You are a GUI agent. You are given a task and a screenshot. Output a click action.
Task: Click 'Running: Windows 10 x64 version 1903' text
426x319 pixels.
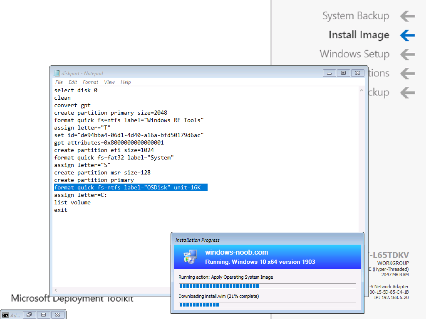click(x=260, y=262)
